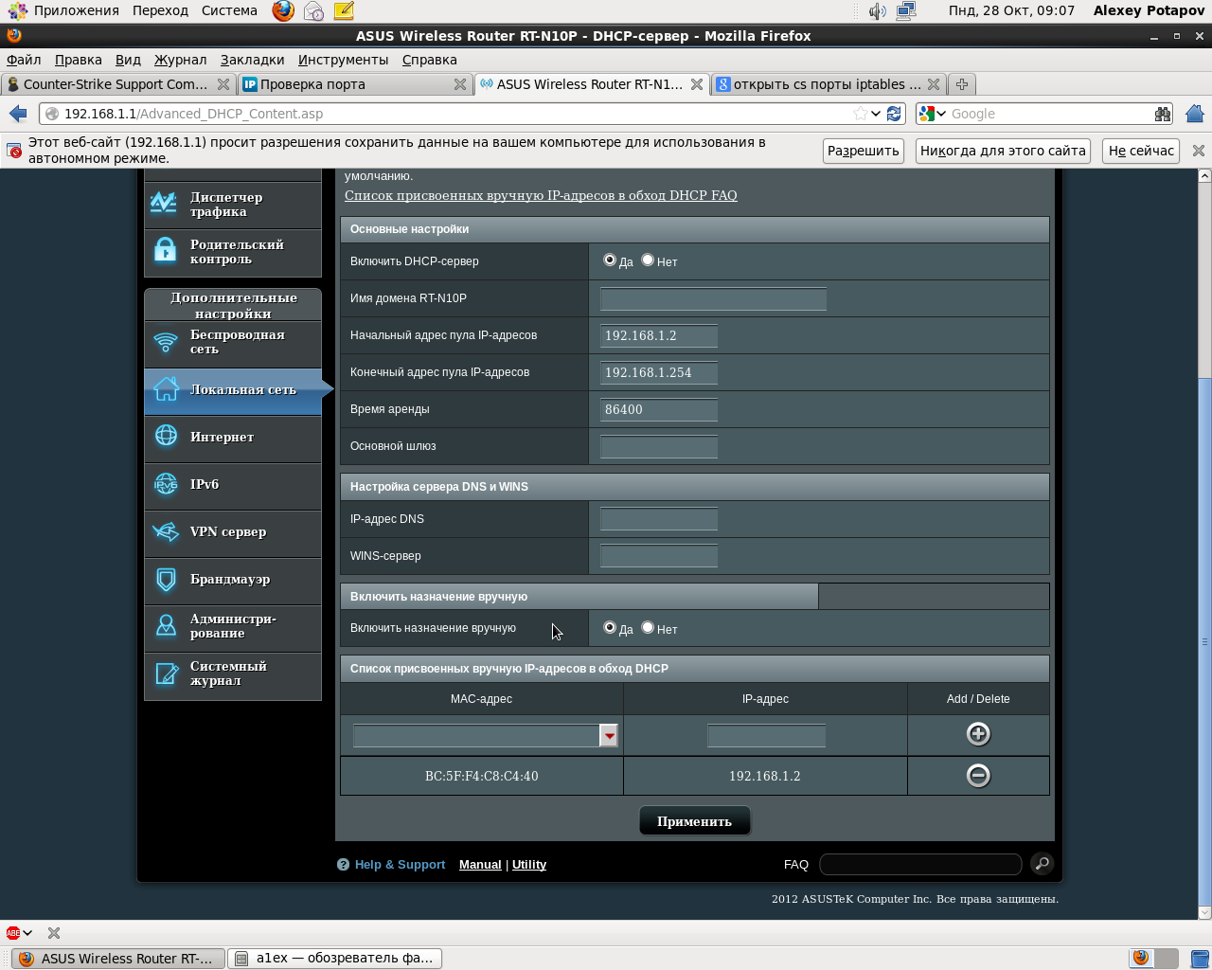Open the Traffic Manager (Диспетчер трафика) icon

(164, 203)
